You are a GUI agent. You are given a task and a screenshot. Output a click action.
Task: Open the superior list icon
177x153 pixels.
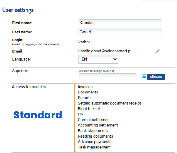144,76
